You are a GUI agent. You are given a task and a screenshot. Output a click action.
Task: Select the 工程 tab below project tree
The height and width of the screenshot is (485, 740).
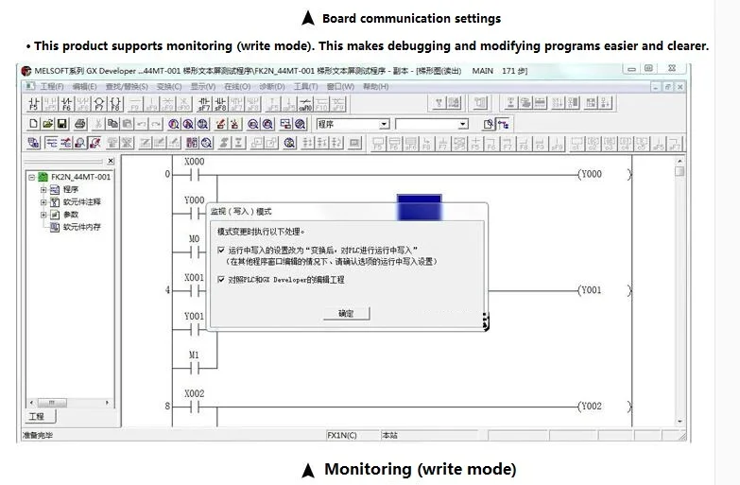tap(40, 416)
